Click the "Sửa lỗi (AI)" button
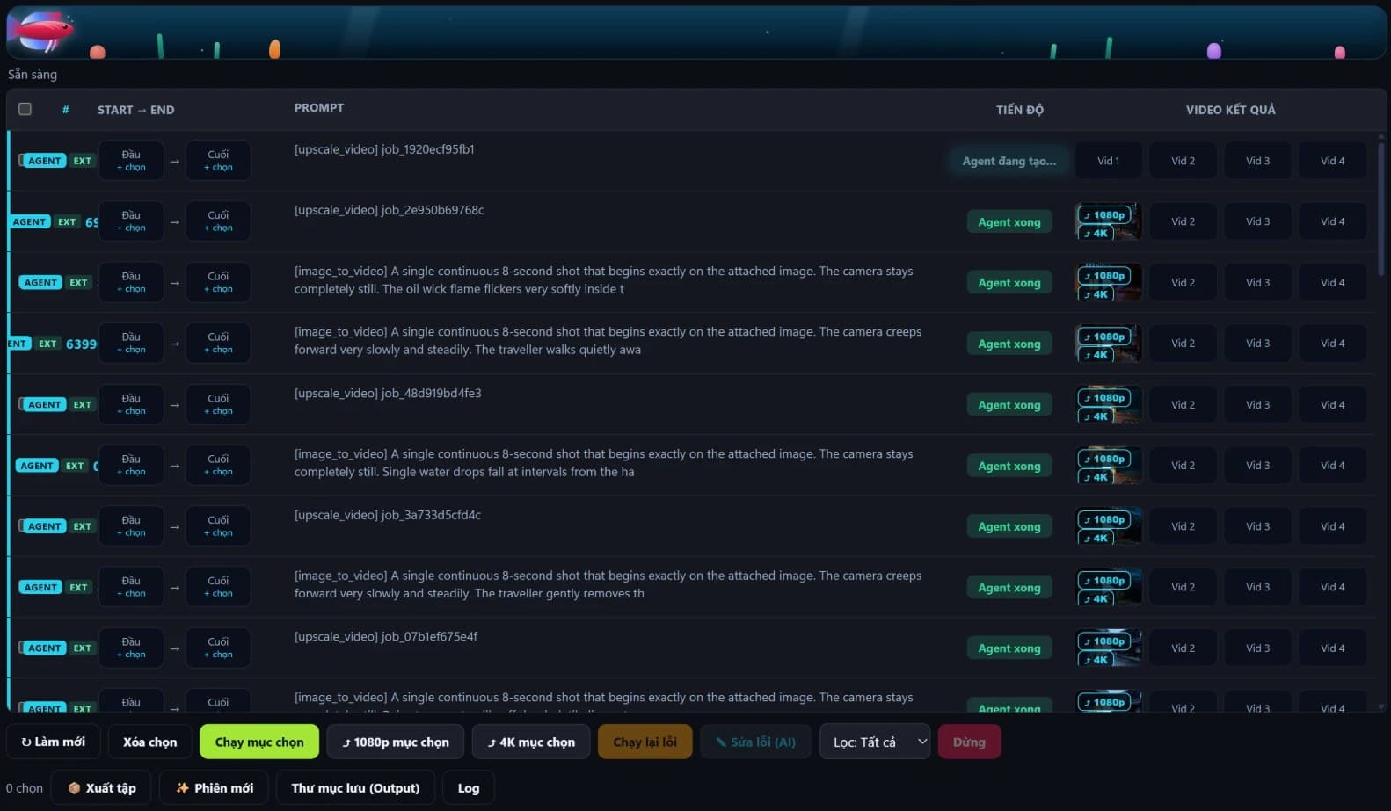1391x811 pixels. tap(755, 742)
